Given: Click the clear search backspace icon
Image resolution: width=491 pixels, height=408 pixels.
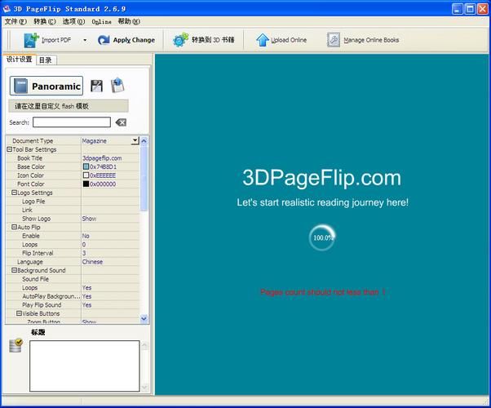Looking at the screenshot, I should 121,122.
